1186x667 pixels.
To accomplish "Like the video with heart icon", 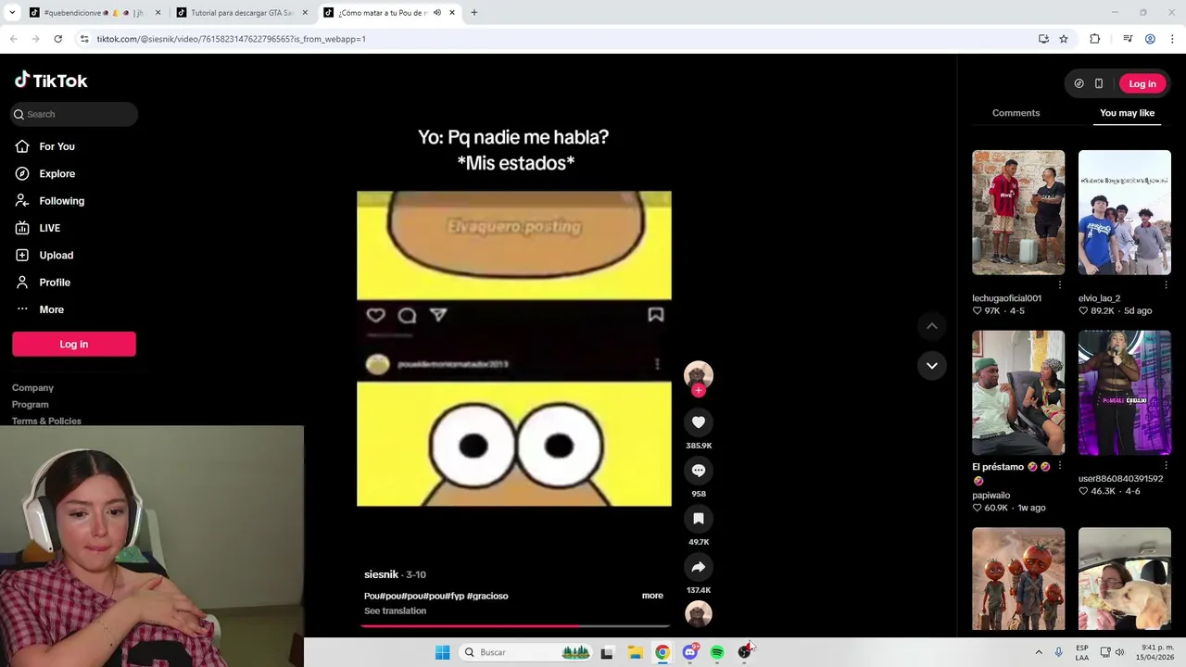I will click(x=699, y=422).
